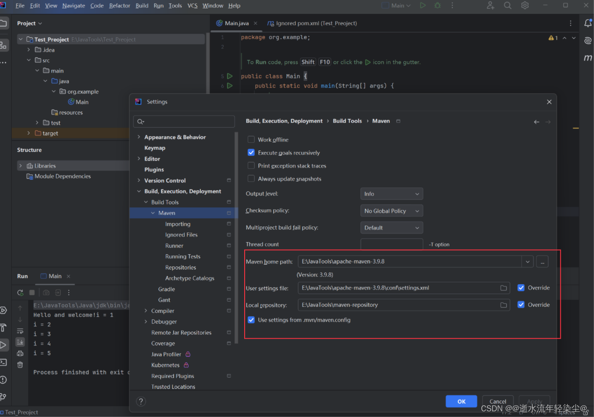Viewport: 594px width, 417px height.
Task: Open Settings help question mark
Action: 141,401
